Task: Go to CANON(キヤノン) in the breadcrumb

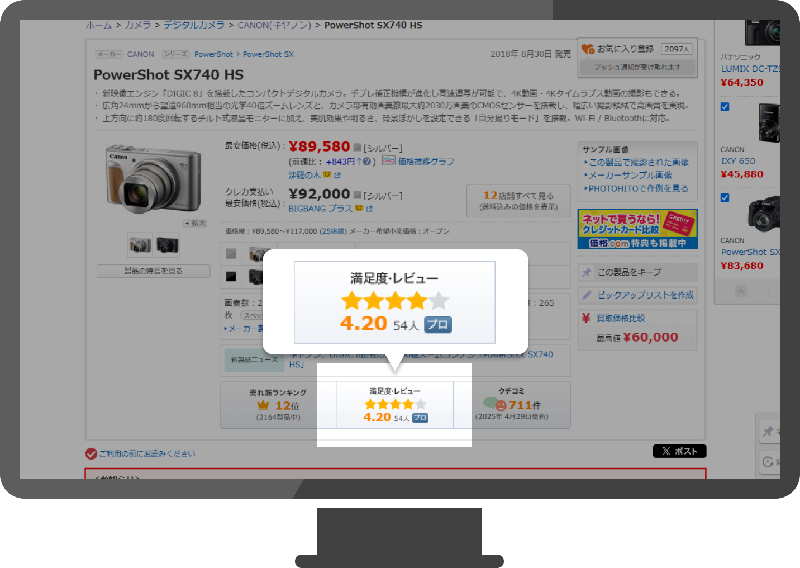Action: tap(274, 25)
